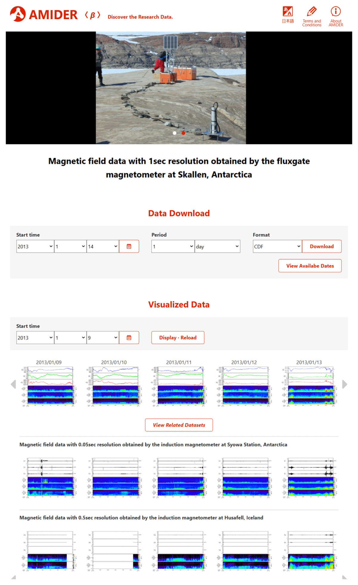Open 2013/01/12 Skallen plot thumbnail
358x585 pixels.
pos(244,386)
